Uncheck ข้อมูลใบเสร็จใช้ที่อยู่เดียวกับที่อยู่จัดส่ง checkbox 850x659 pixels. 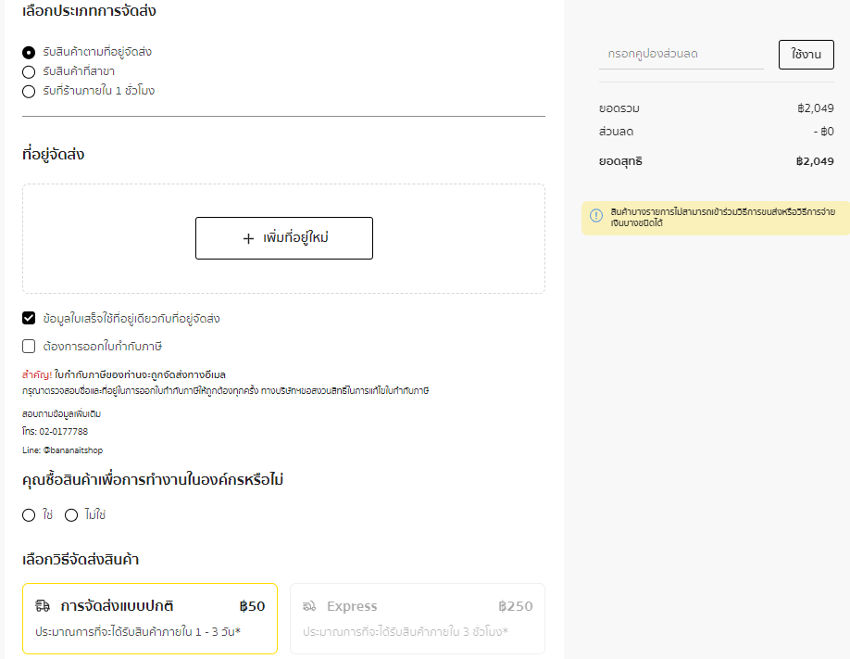pyautogui.click(x=29, y=319)
